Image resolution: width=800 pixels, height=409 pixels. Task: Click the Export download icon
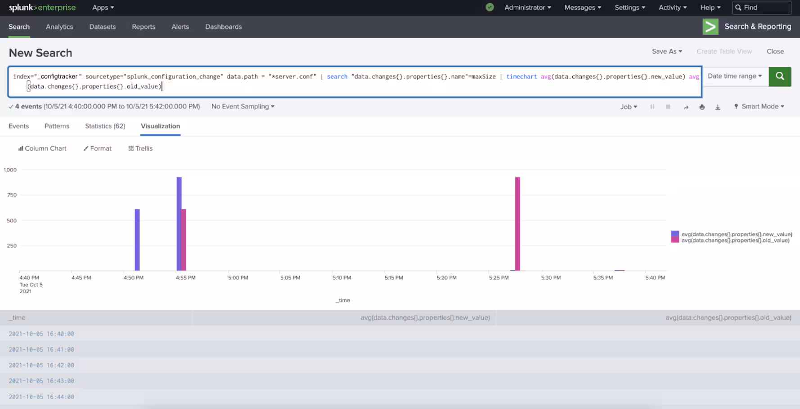pyautogui.click(x=718, y=107)
